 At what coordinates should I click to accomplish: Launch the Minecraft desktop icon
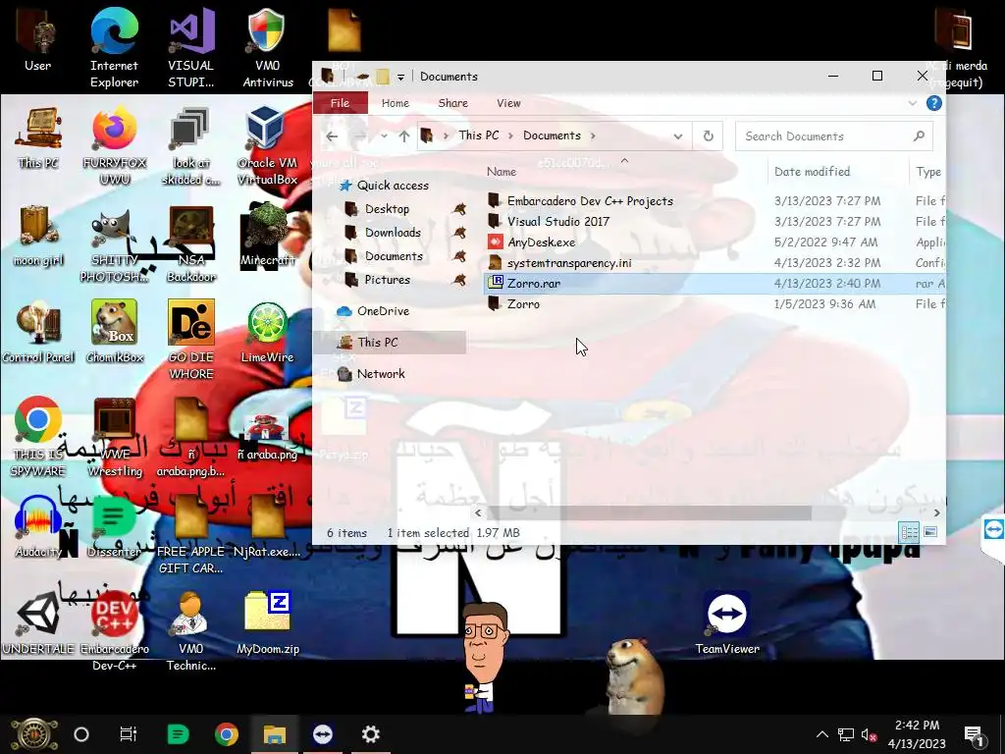(267, 236)
